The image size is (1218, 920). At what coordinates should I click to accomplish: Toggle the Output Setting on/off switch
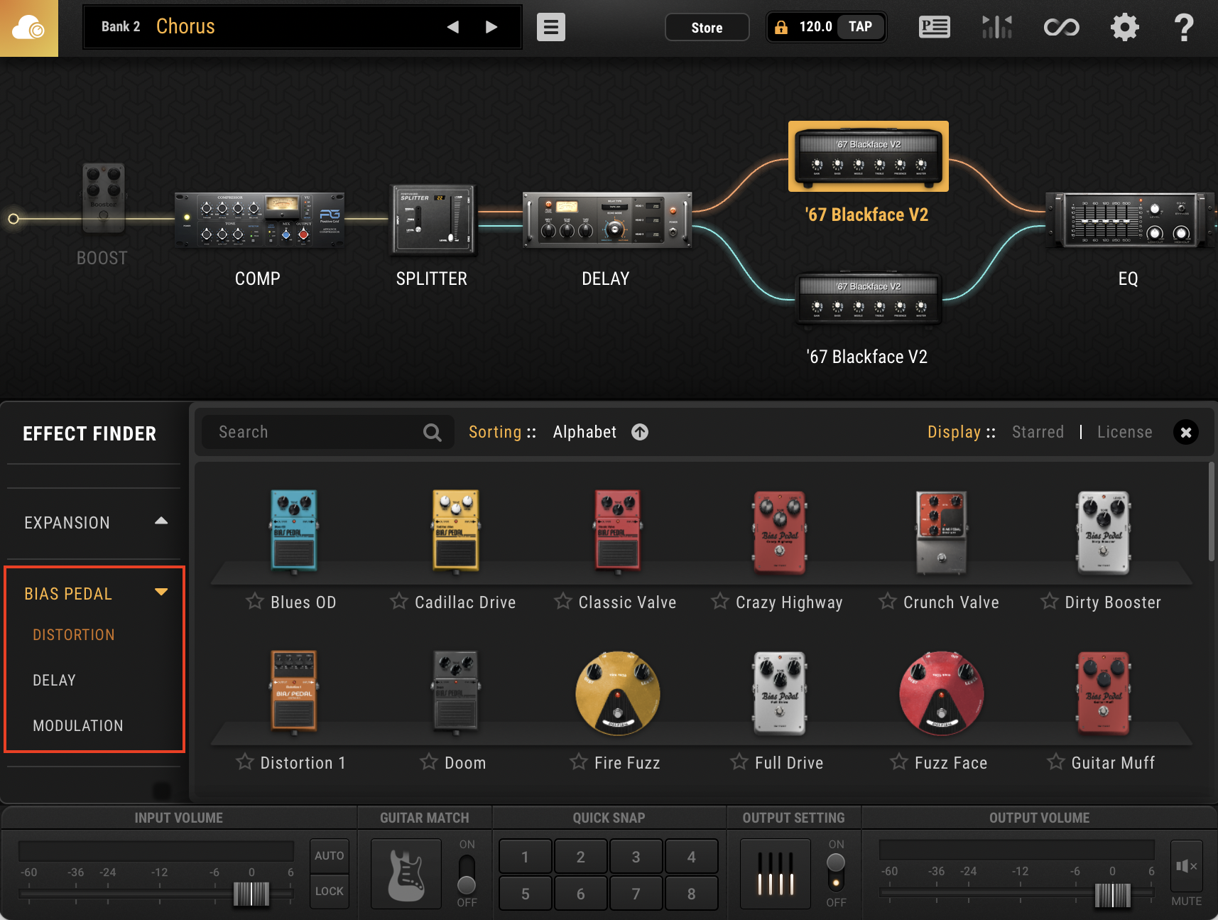pos(836,872)
